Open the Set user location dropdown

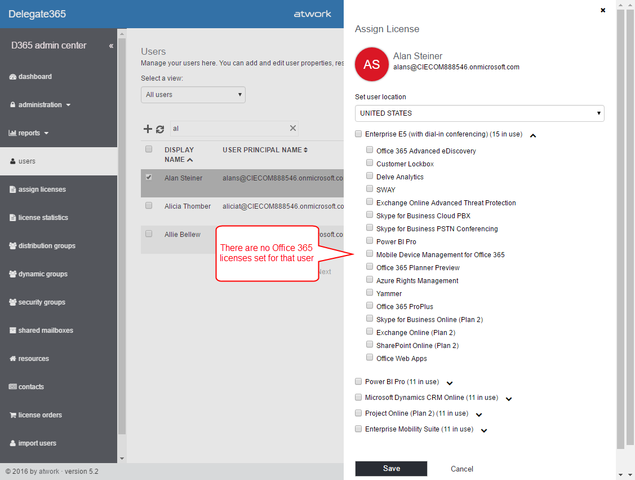point(479,113)
